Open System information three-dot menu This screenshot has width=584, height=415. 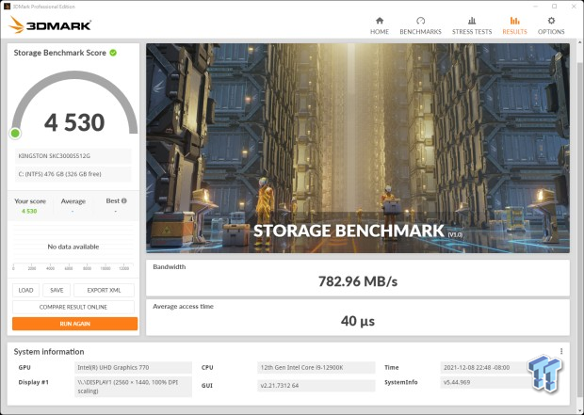[x=560, y=351]
